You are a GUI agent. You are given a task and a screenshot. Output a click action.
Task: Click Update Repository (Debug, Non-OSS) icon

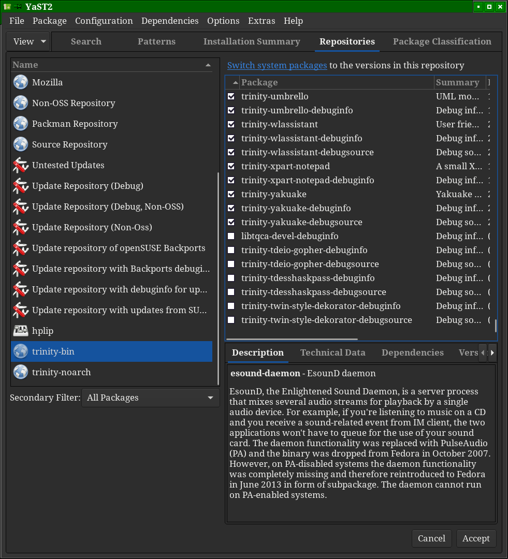21,207
